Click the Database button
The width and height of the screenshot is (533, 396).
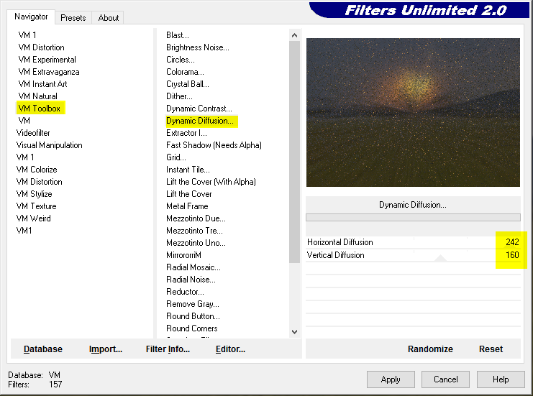(x=43, y=349)
